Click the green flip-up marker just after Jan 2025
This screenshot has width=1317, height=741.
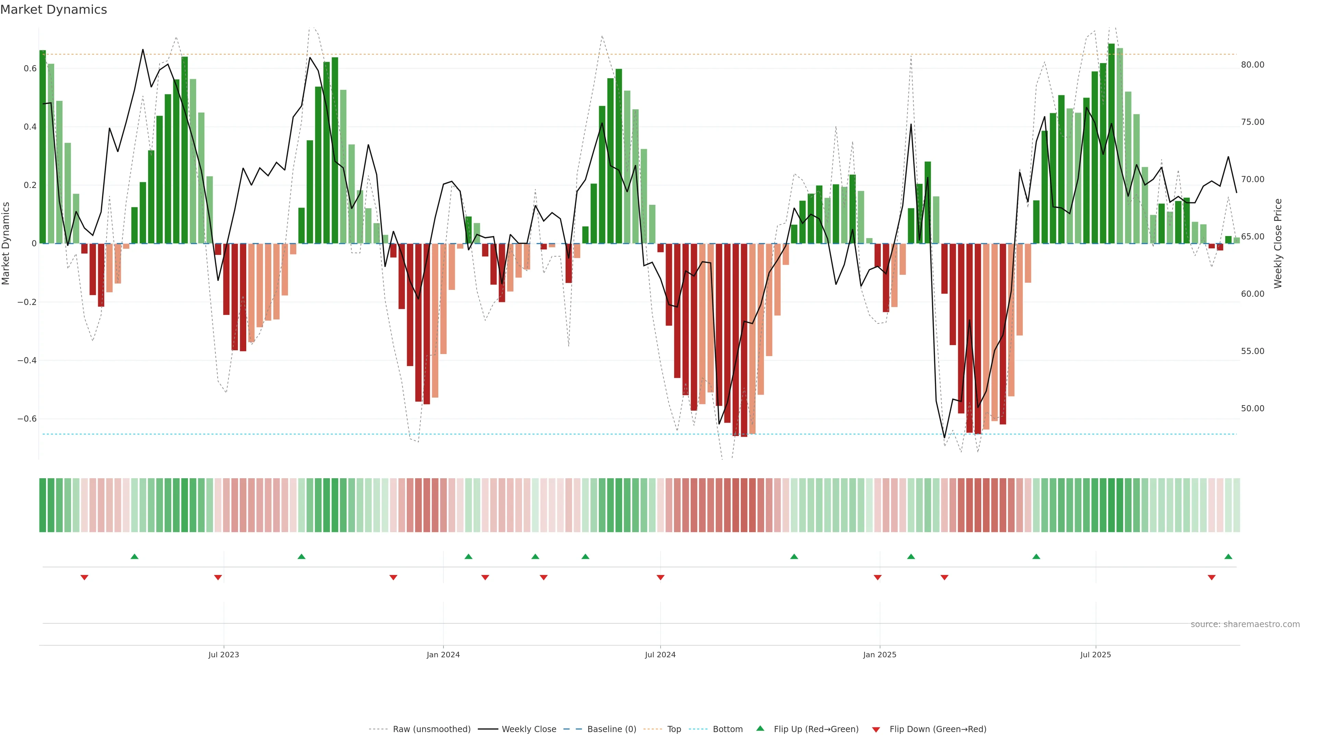point(911,556)
